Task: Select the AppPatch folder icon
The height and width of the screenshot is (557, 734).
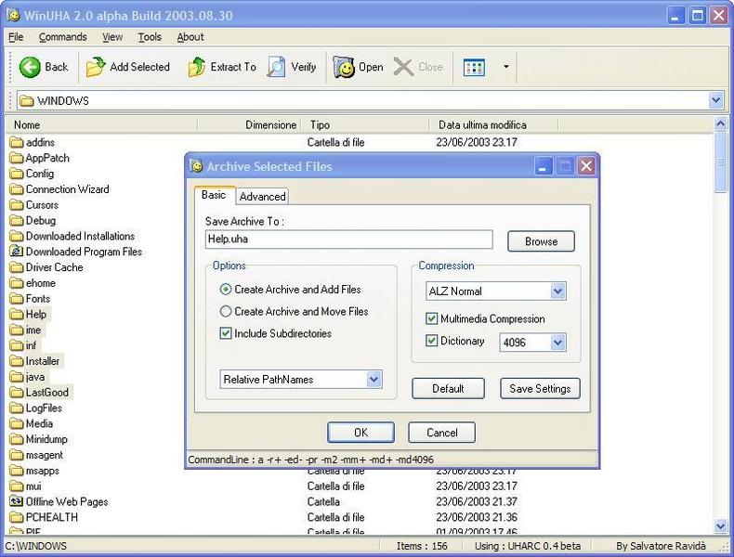Action: [x=17, y=158]
